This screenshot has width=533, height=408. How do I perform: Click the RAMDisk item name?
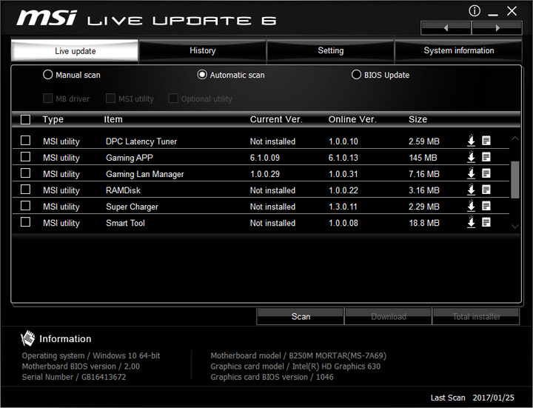pyautogui.click(x=123, y=190)
